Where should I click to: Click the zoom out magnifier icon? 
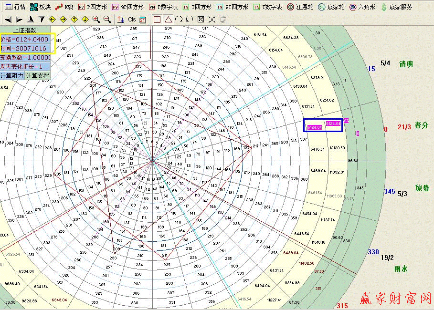(107, 19)
